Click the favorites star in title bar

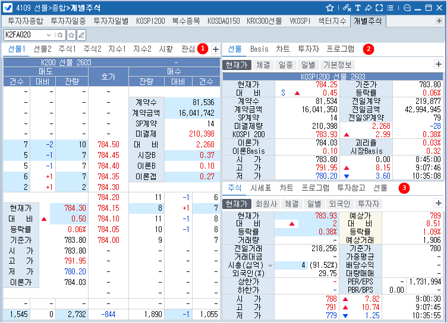330,8
